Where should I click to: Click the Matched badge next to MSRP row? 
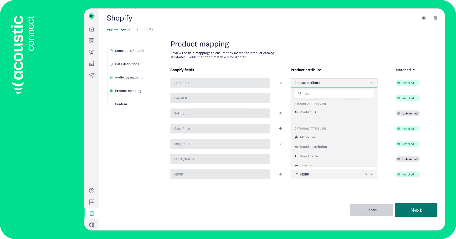pos(407,174)
